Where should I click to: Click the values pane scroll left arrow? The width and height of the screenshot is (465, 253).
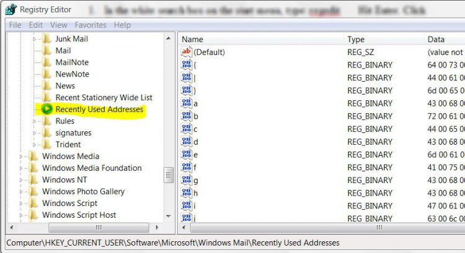pos(184,228)
